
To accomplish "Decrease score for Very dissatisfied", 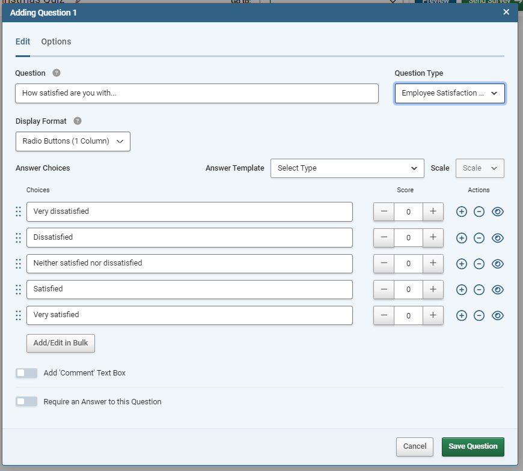I will [384, 211].
